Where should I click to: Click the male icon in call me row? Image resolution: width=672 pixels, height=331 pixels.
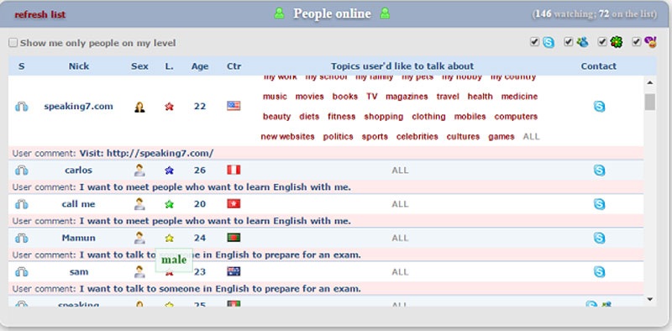[139, 204]
